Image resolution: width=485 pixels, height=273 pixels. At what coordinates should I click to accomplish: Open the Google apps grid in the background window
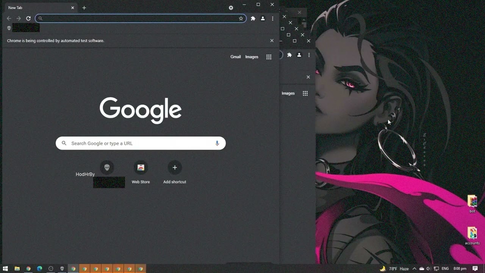(x=305, y=93)
